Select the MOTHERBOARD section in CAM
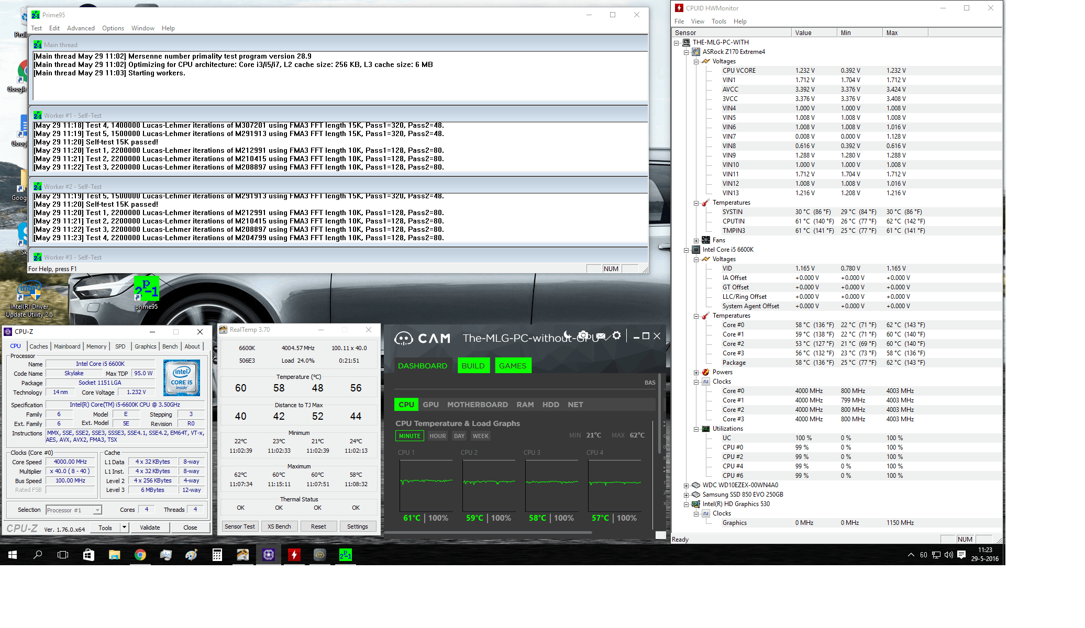Image resolution: width=1085 pixels, height=628 pixels. click(477, 405)
